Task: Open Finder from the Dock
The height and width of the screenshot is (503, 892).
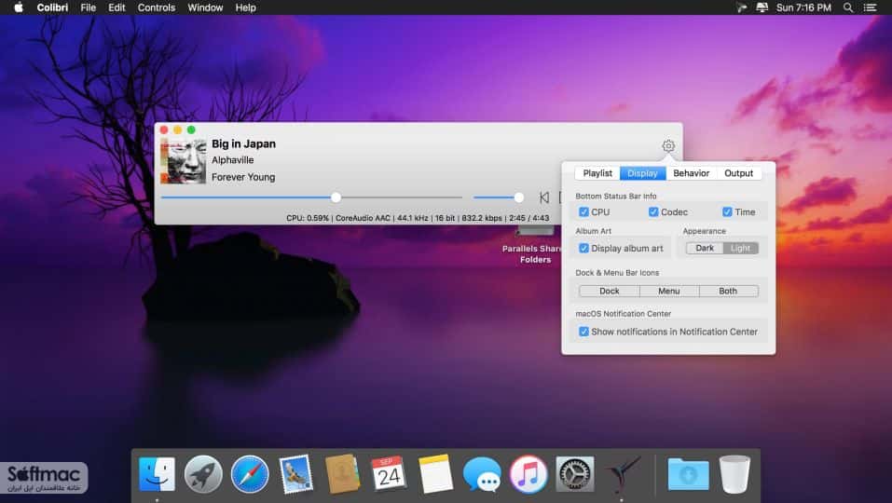Action: (x=157, y=473)
